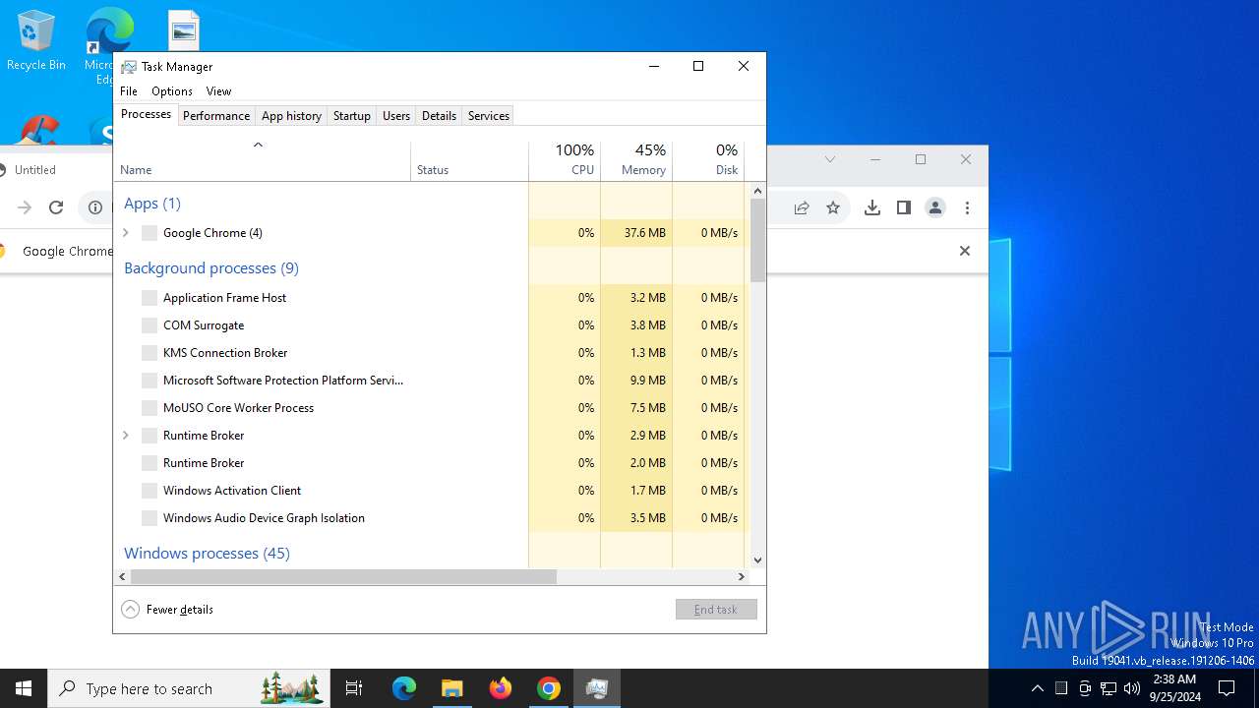Screen dimensions: 1259x708
Task: Open the network icon in system tray
Action: tap(1109, 688)
